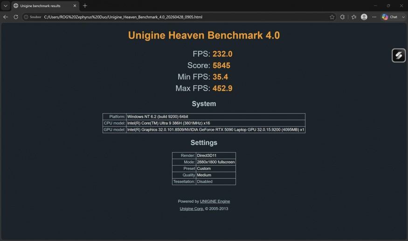
Task: Follow the UNIGINE Engine link
Action: coord(215,201)
